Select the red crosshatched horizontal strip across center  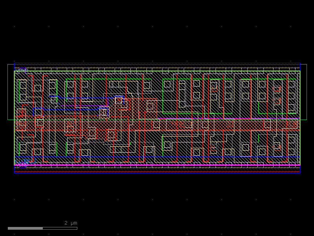[157, 125]
